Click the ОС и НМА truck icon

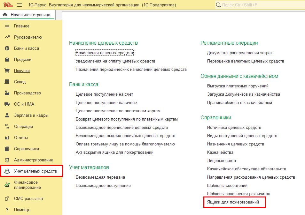coord(7,104)
